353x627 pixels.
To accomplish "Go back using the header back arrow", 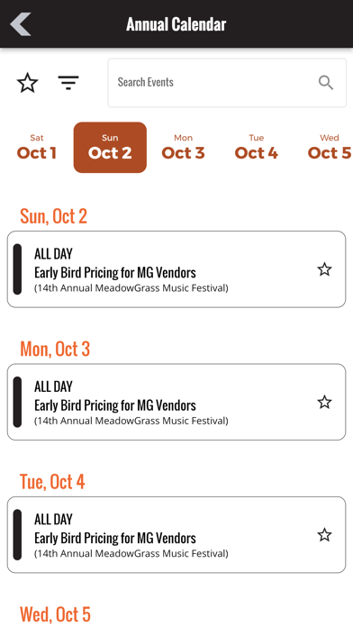I will [21, 24].
